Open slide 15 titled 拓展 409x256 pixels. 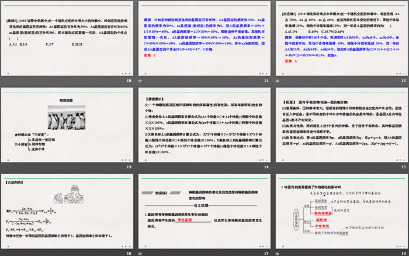pos(341,123)
